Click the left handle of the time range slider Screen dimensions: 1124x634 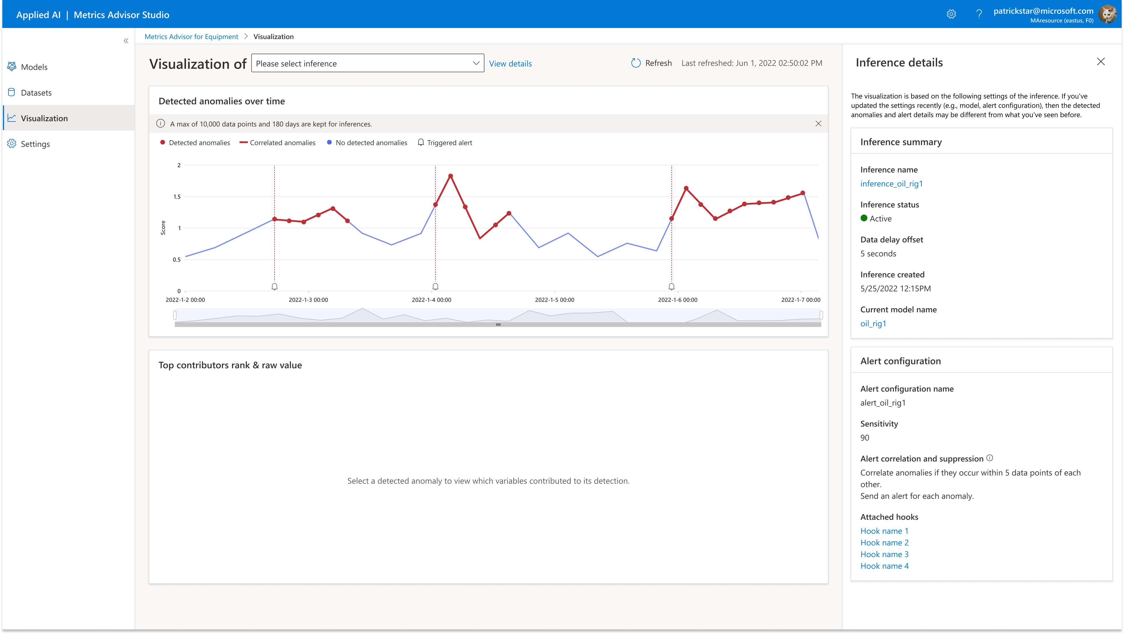pyautogui.click(x=175, y=315)
